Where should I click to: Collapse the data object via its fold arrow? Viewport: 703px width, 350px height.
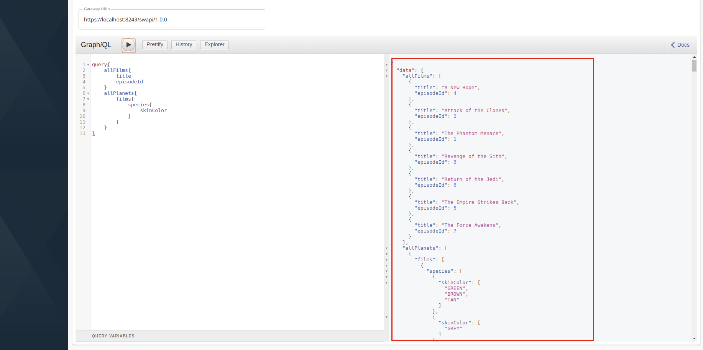(x=386, y=70)
